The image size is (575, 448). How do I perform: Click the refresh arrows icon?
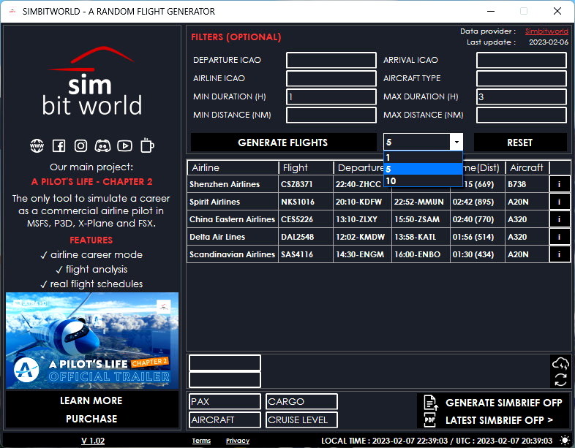(x=560, y=380)
